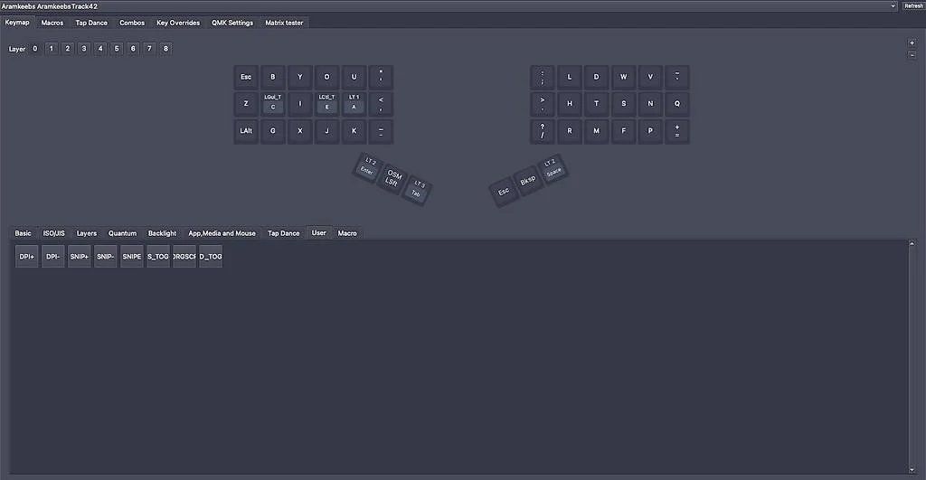
Task: Select the OSM LSft thumb key
Action: click(x=392, y=178)
